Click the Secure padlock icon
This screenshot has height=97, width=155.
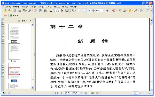(130, 11)
